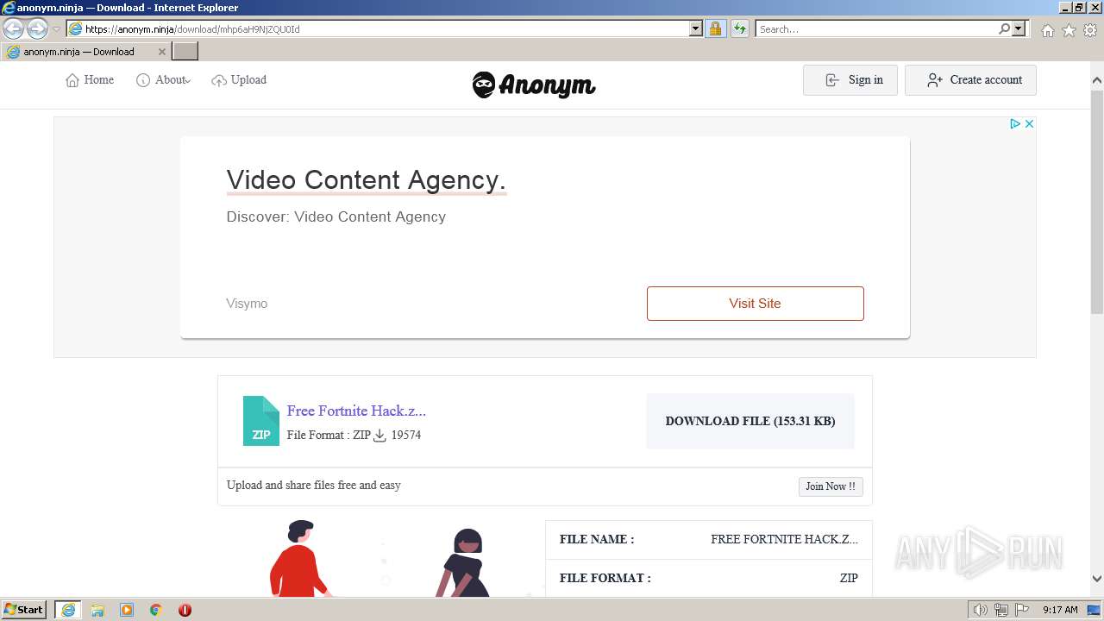
Task: Click the Create account button
Action: (970, 80)
